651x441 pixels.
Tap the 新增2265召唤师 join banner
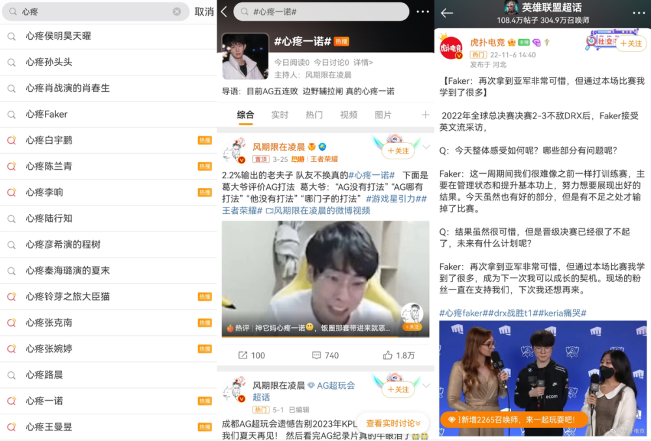(514, 420)
